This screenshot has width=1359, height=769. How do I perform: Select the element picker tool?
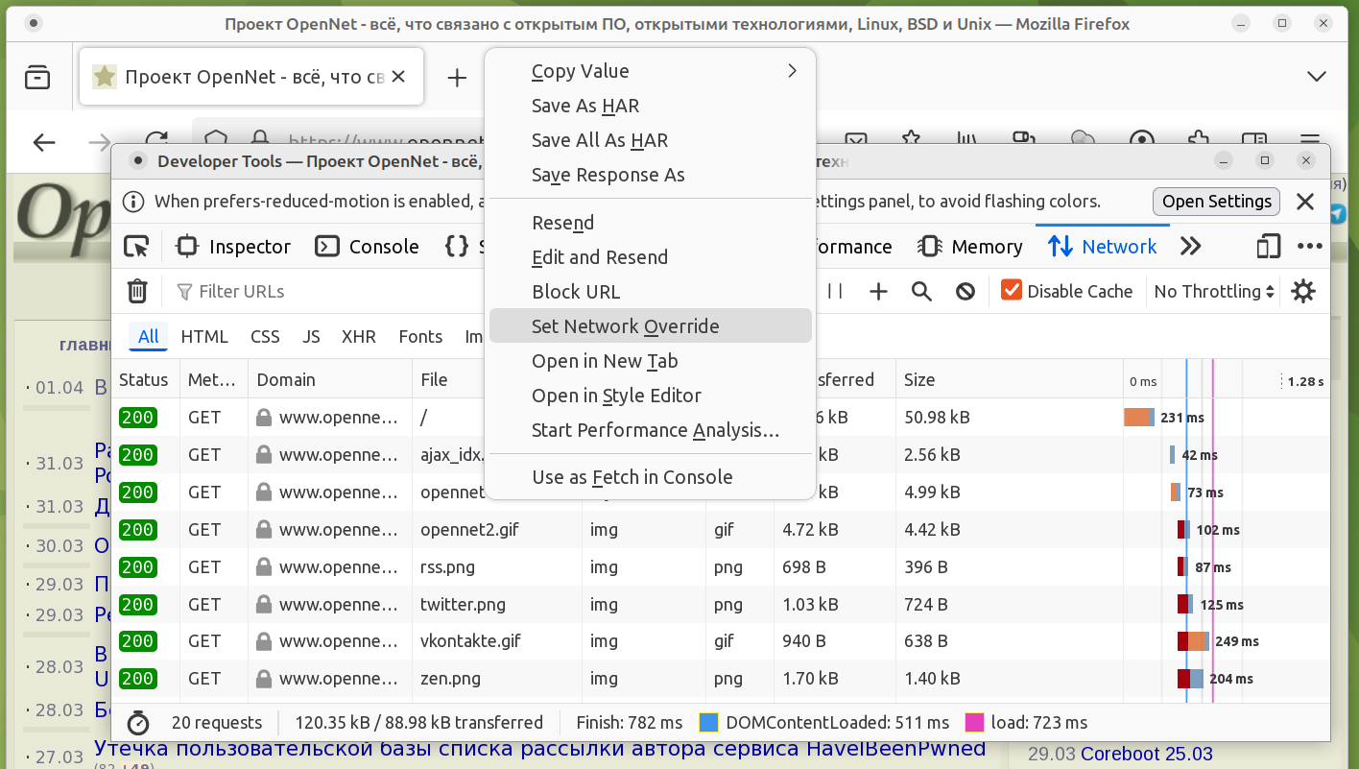[136, 247]
